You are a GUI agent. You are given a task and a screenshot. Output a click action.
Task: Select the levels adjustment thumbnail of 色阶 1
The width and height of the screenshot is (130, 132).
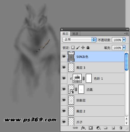(77, 78)
